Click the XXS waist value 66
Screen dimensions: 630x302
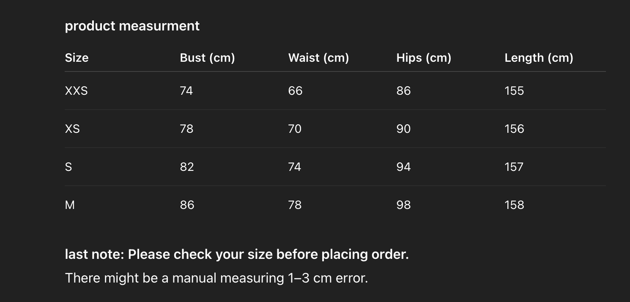(x=295, y=91)
